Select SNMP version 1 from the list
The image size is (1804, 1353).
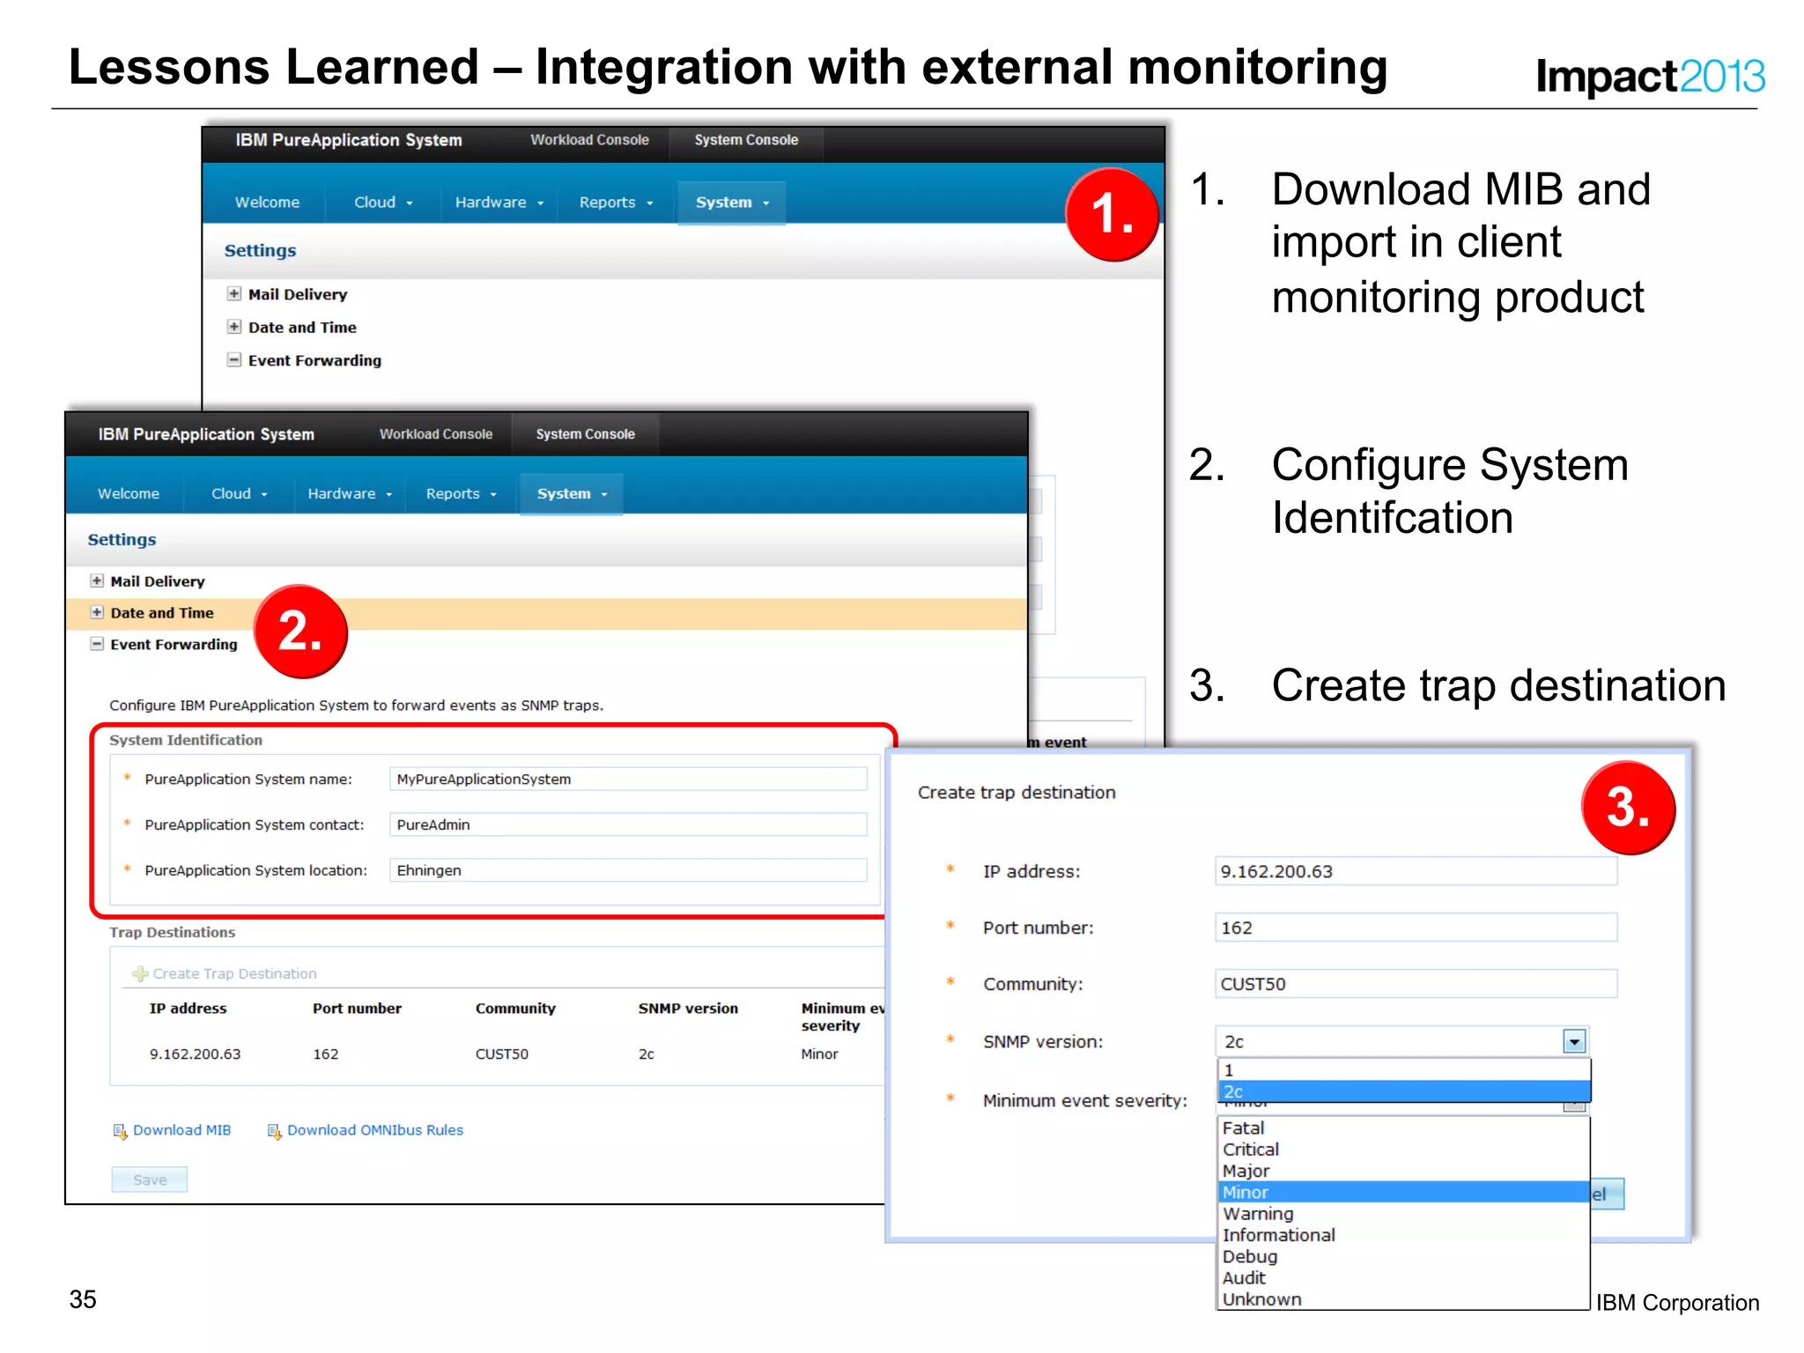pos(1404,1070)
